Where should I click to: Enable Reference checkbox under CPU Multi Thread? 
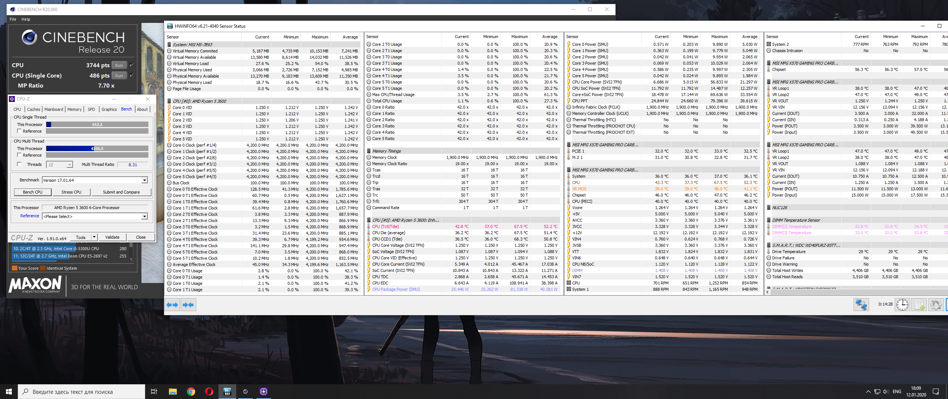click(x=19, y=155)
